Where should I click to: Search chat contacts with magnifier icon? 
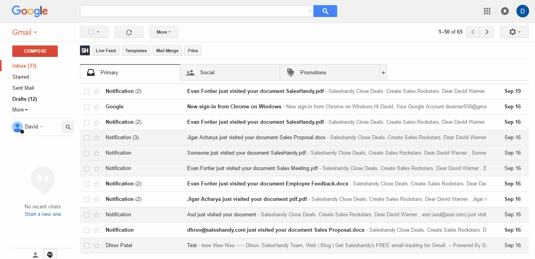point(68,127)
